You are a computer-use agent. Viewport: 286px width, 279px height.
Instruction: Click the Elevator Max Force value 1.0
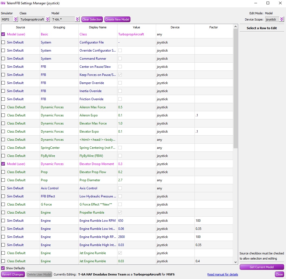120,123
